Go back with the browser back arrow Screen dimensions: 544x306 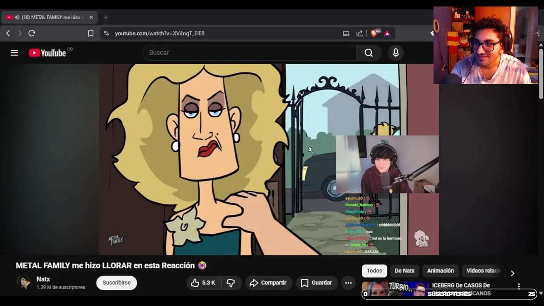8,33
